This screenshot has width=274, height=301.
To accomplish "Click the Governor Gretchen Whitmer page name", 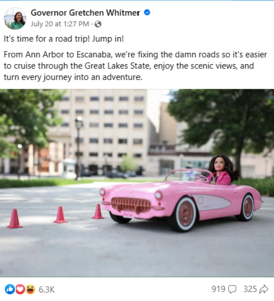I will [85, 13].
